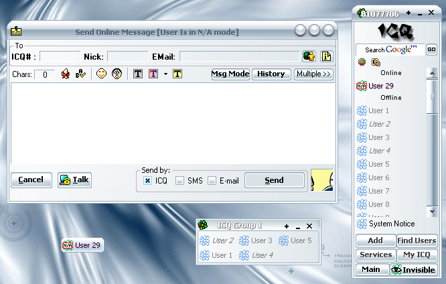446x284 pixels.
Task: Expand the Multiple >> recipients panel
Action: pos(313,74)
